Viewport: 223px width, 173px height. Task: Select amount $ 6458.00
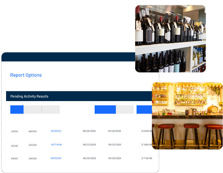click(x=147, y=131)
